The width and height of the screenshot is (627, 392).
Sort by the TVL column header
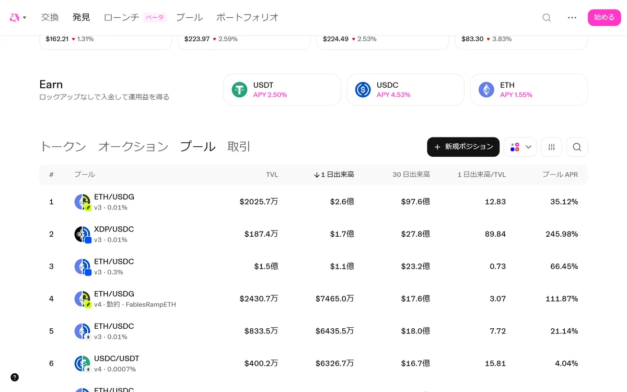(x=272, y=175)
